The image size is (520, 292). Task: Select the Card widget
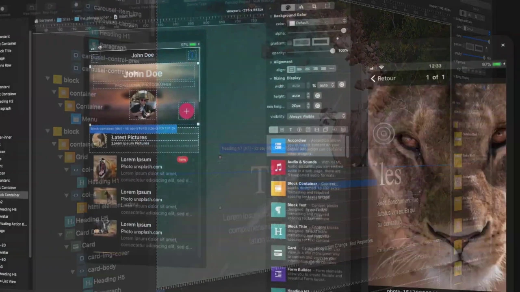coord(307,253)
